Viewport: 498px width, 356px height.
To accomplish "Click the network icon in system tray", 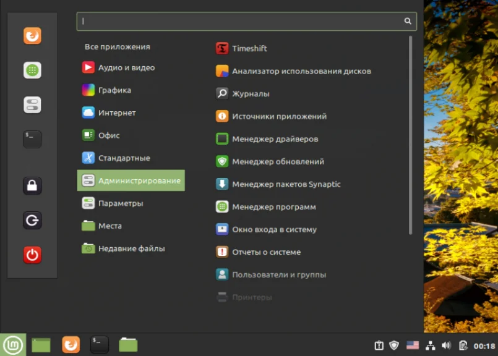I will click(431, 345).
